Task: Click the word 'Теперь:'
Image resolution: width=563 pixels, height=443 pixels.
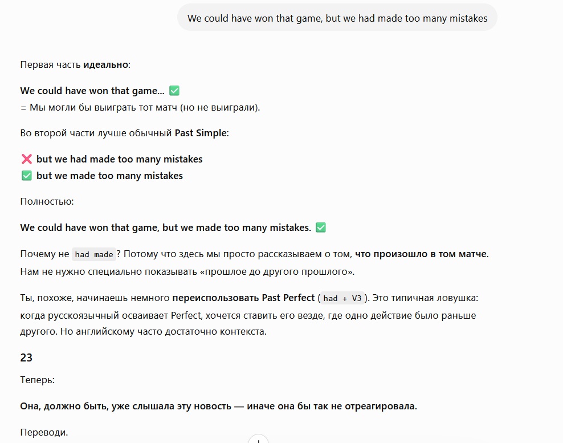Action: (38, 380)
